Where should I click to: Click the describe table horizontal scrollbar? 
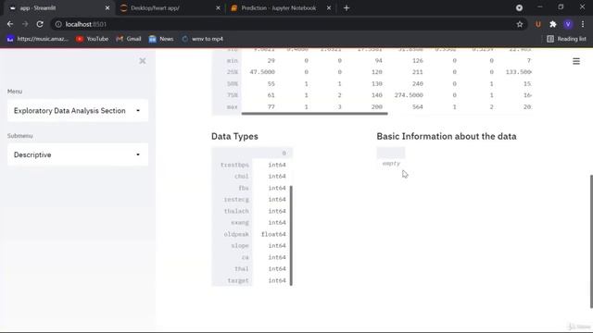[x=315, y=113]
